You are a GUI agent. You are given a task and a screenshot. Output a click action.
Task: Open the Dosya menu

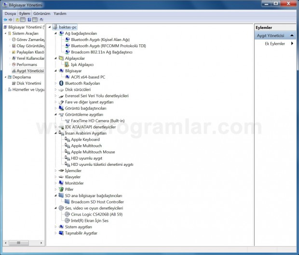[10, 13]
